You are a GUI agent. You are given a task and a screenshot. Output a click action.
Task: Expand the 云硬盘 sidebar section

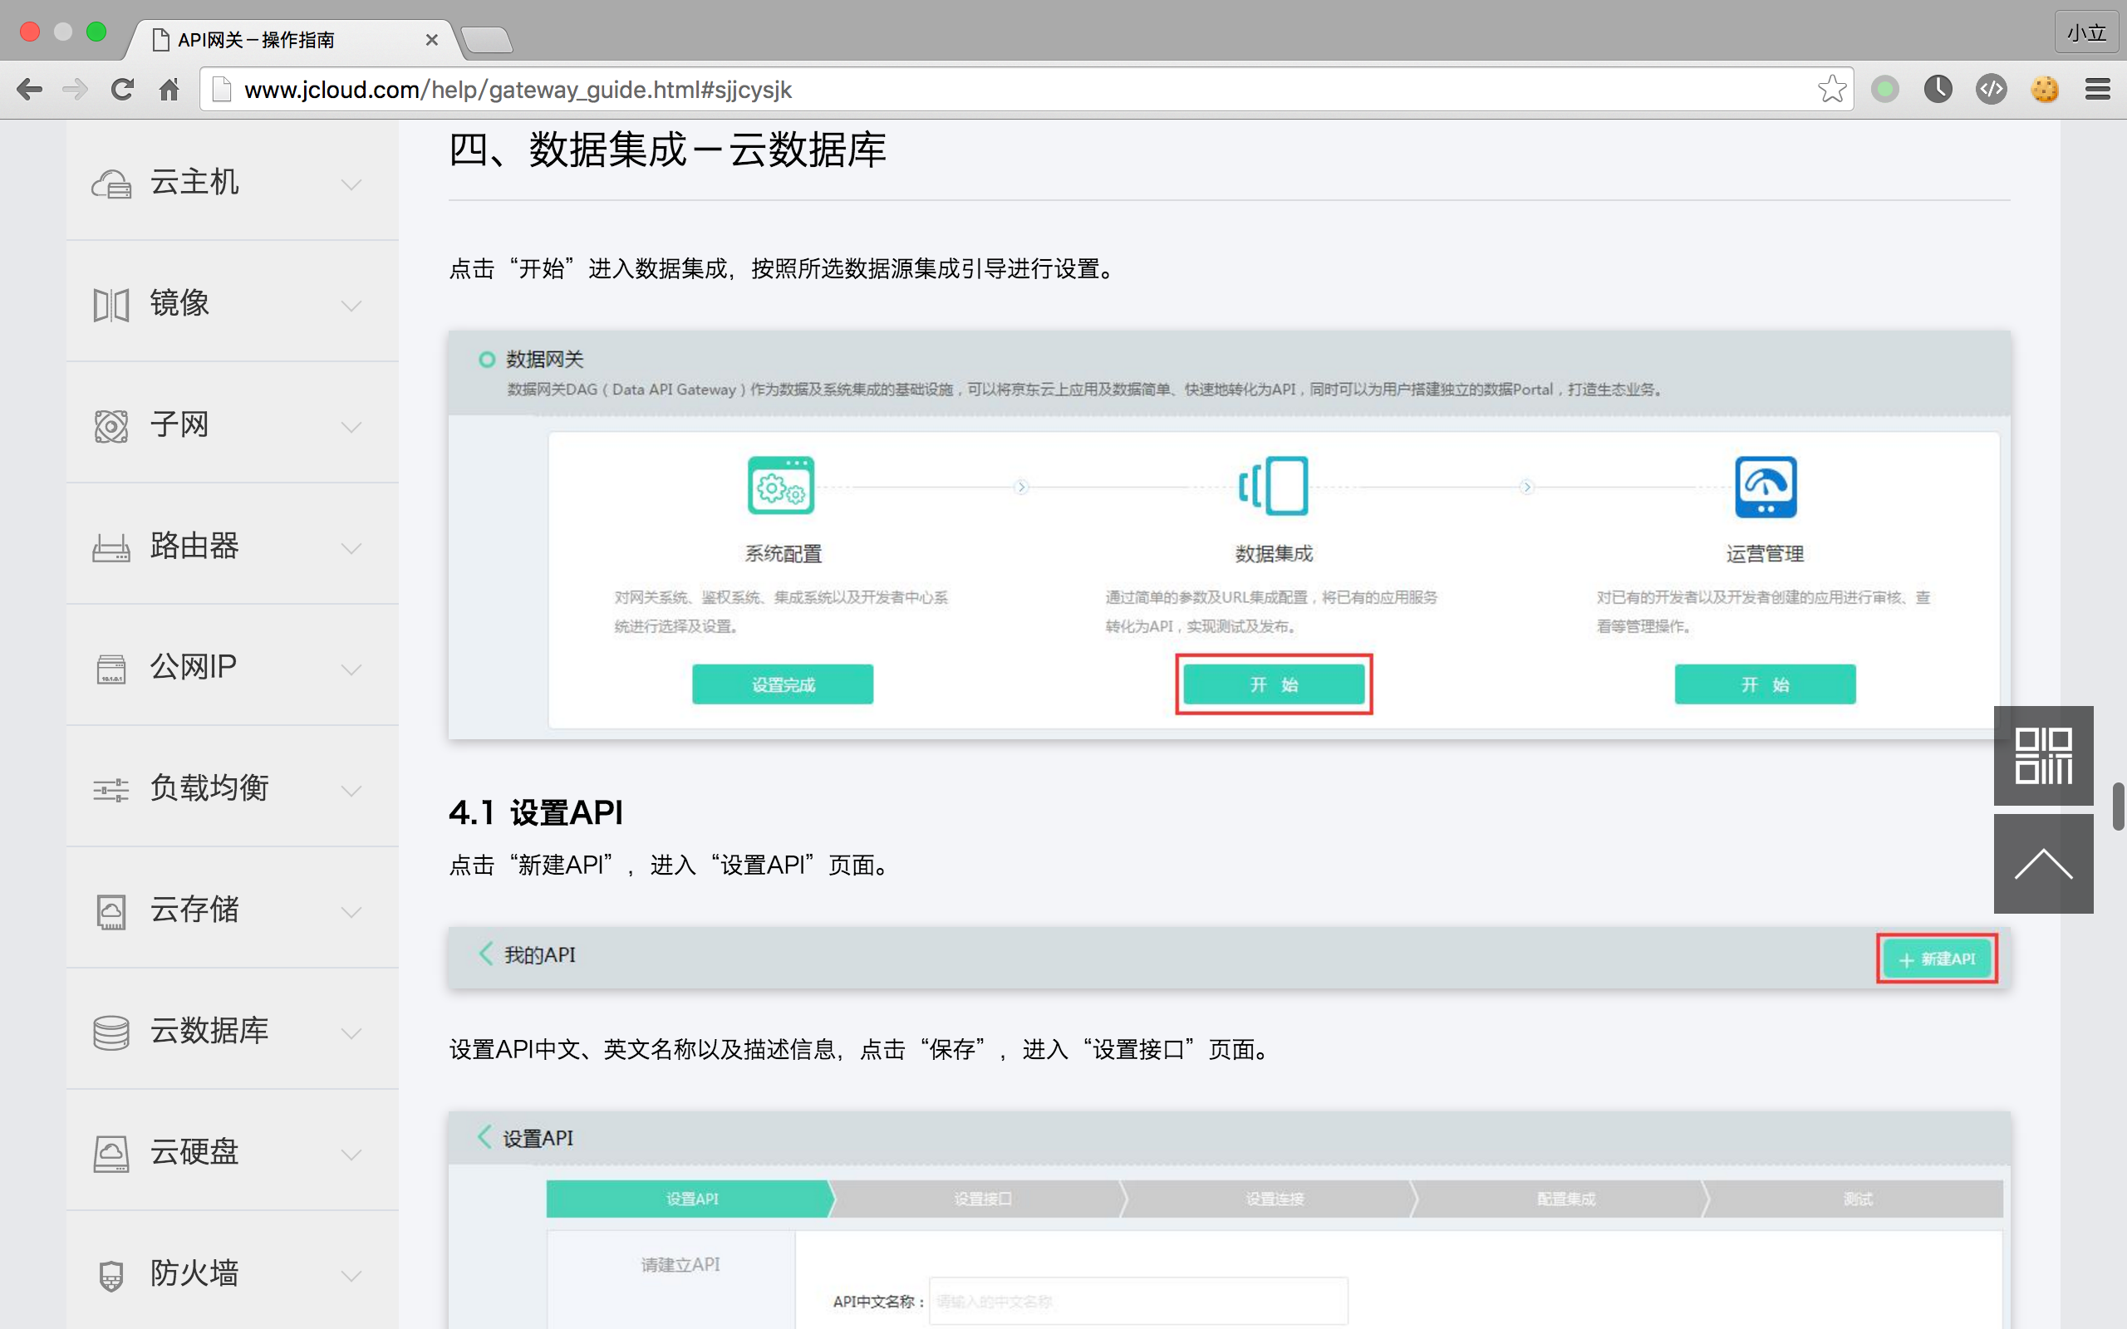click(x=351, y=1154)
